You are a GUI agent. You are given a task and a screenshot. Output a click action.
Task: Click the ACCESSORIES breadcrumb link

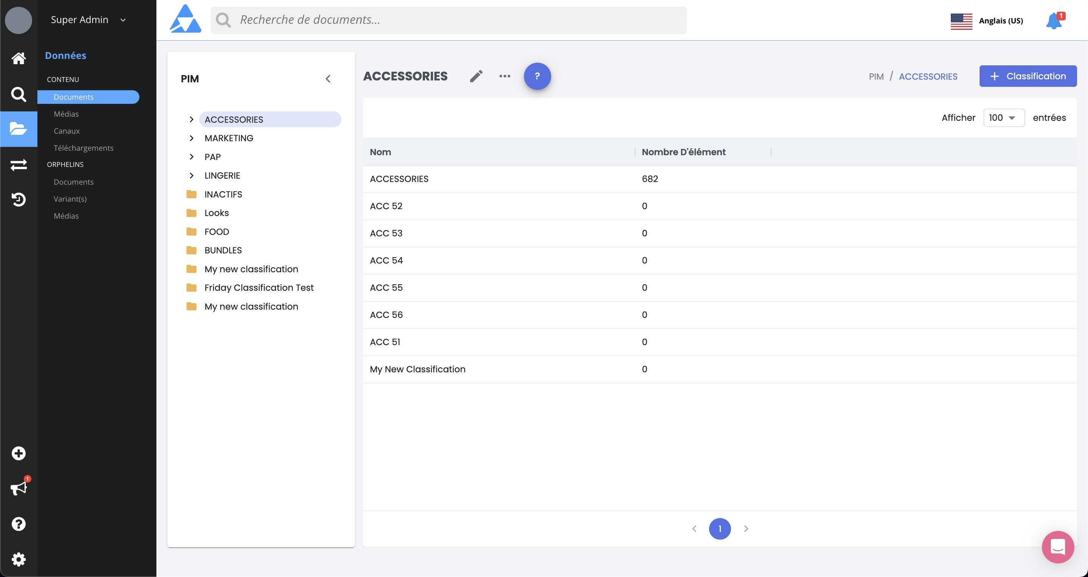tap(928, 76)
